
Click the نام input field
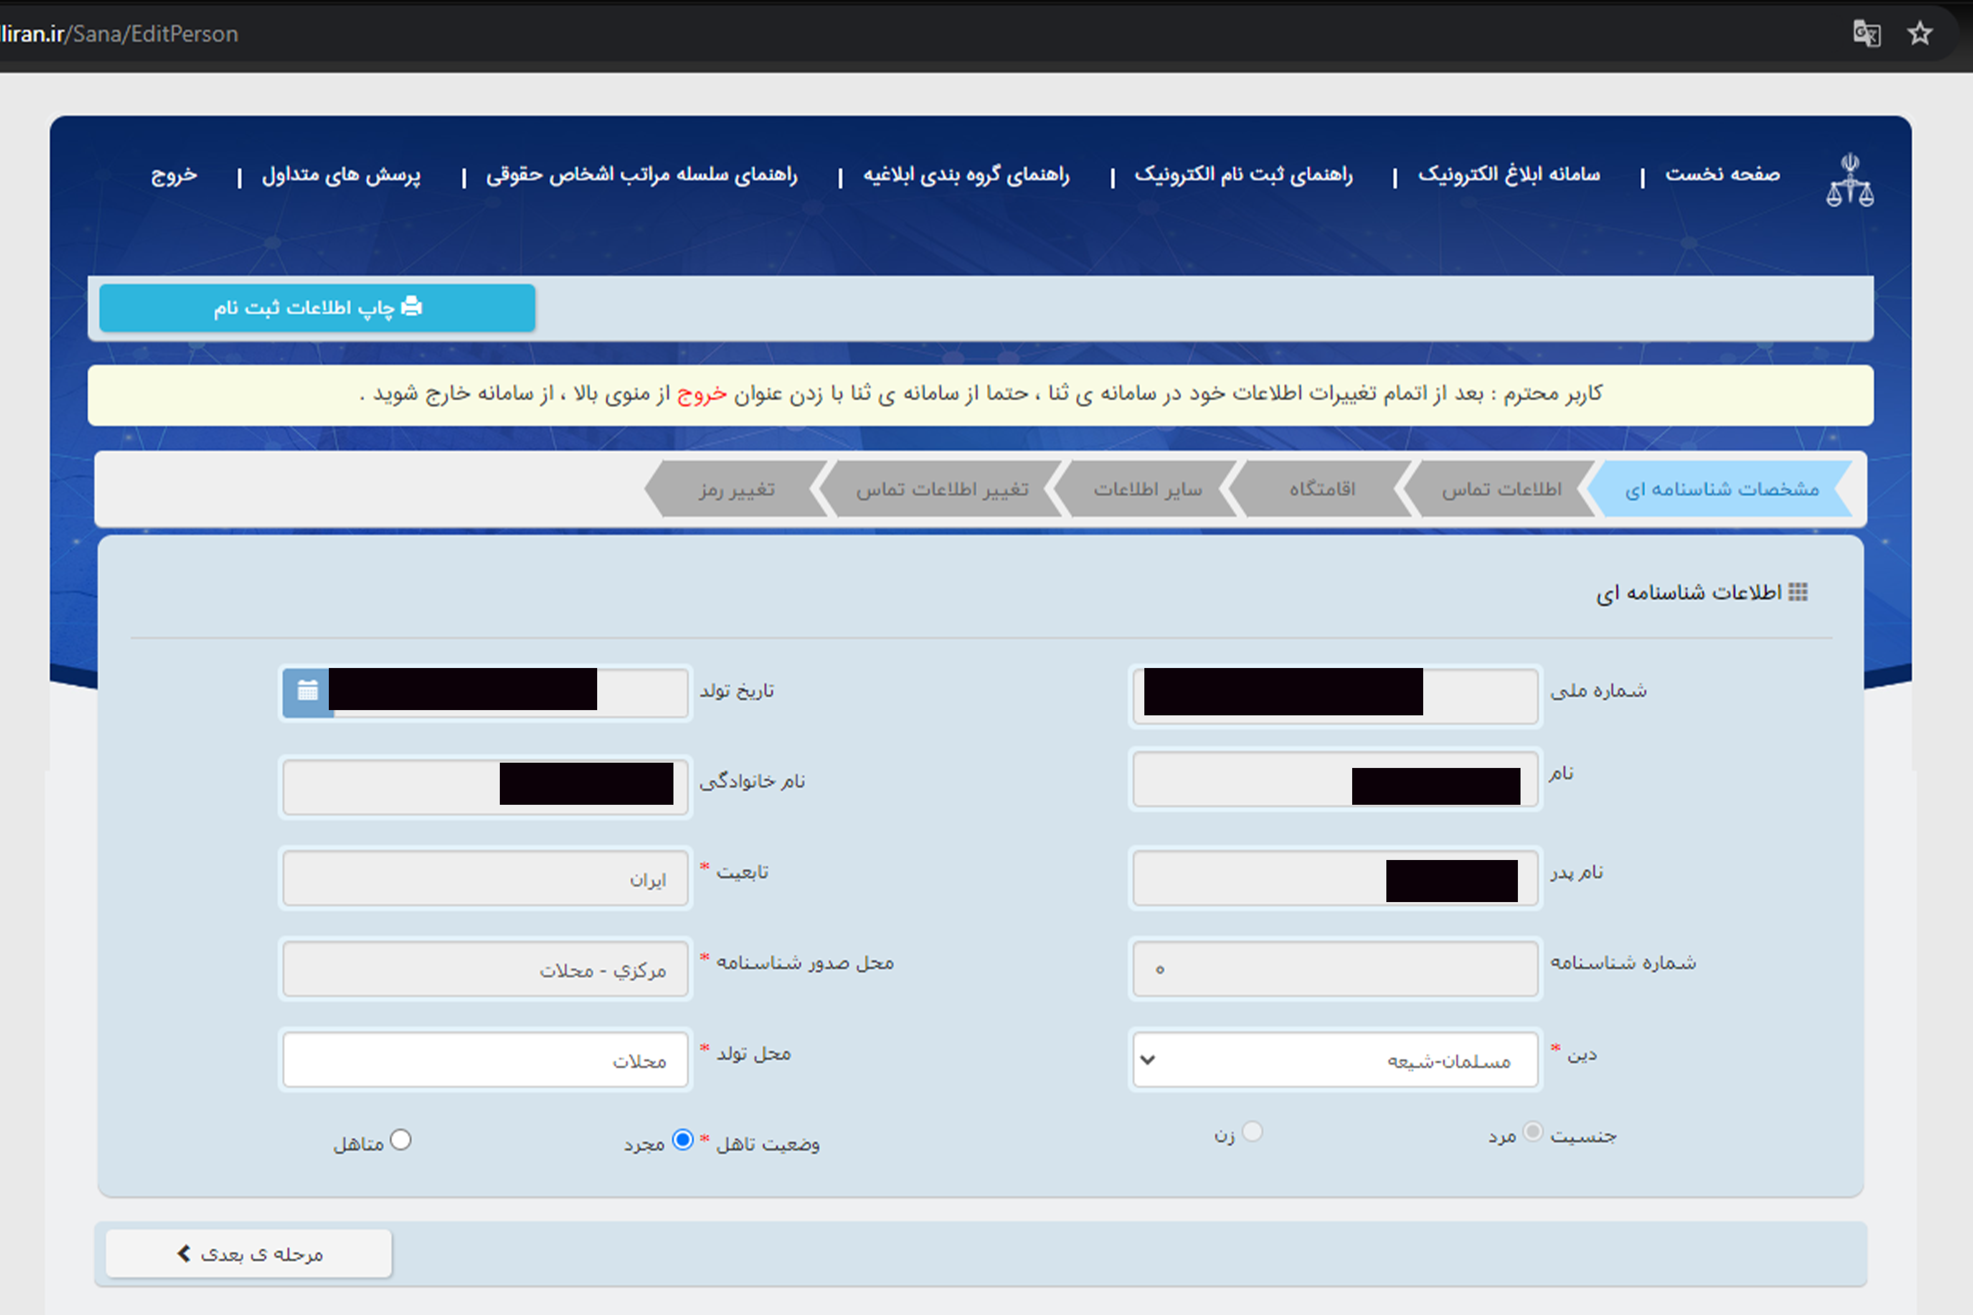click(x=1335, y=779)
